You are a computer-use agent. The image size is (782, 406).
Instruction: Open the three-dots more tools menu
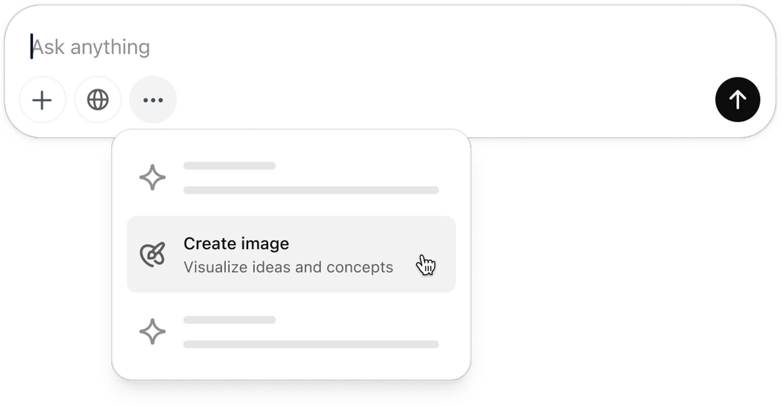(x=153, y=100)
